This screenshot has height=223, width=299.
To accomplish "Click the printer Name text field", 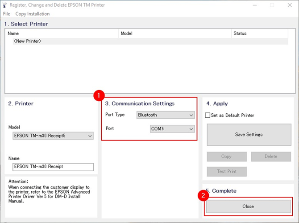I will tap(53, 167).
